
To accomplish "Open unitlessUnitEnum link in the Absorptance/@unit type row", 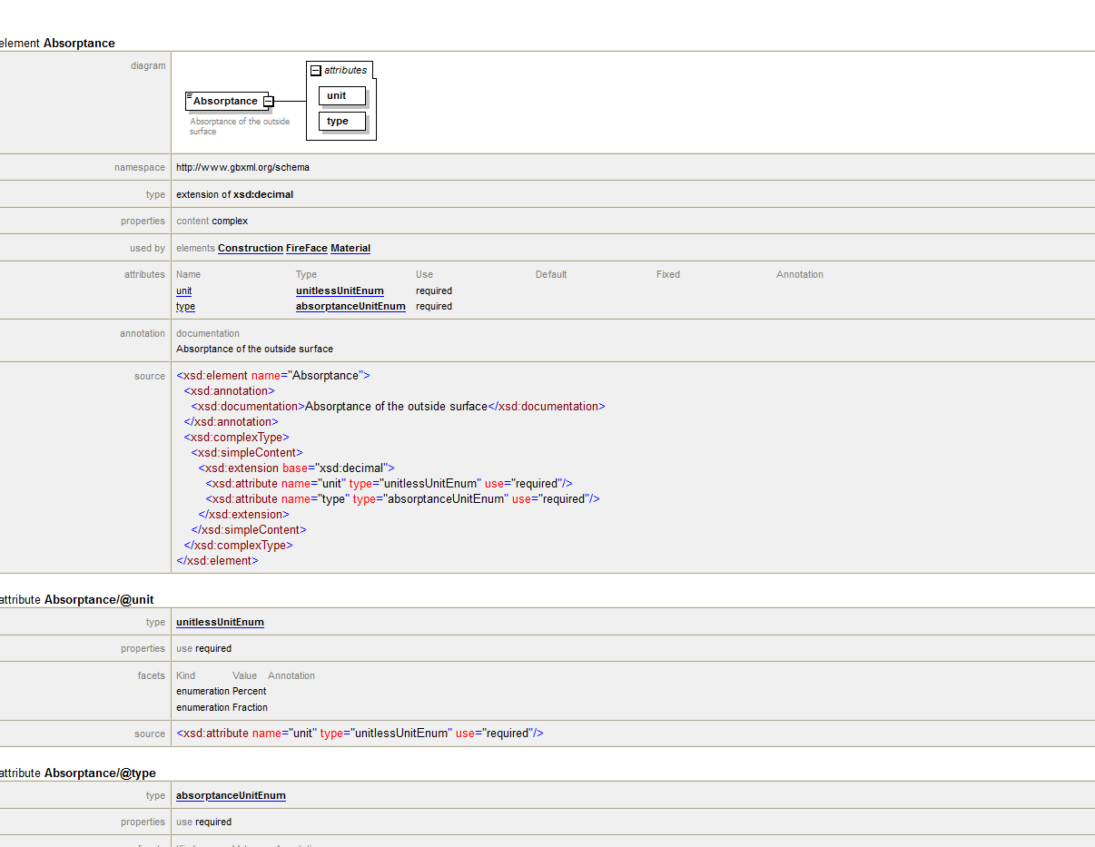I will 220,622.
